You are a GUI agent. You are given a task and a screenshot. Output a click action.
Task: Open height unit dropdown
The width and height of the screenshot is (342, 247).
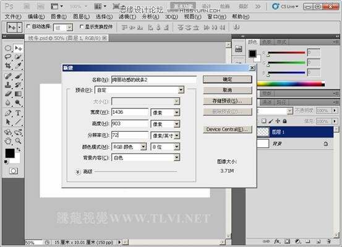177,124
